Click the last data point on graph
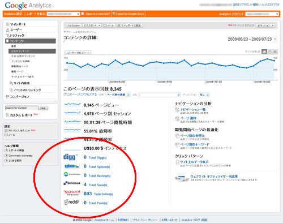The image size is (283, 223). pos(274,61)
